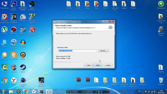Select the рабочий стол folder

tap(115, 6)
